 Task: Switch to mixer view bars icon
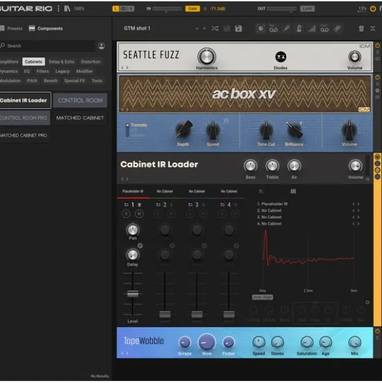click(293, 191)
